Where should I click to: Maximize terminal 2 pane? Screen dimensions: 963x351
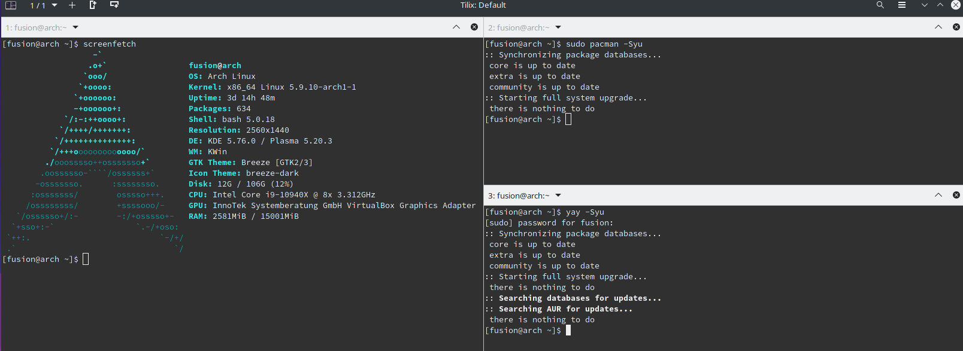938,27
